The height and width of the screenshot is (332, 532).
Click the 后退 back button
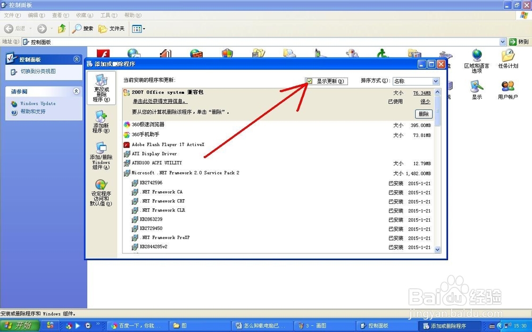(x=15, y=29)
